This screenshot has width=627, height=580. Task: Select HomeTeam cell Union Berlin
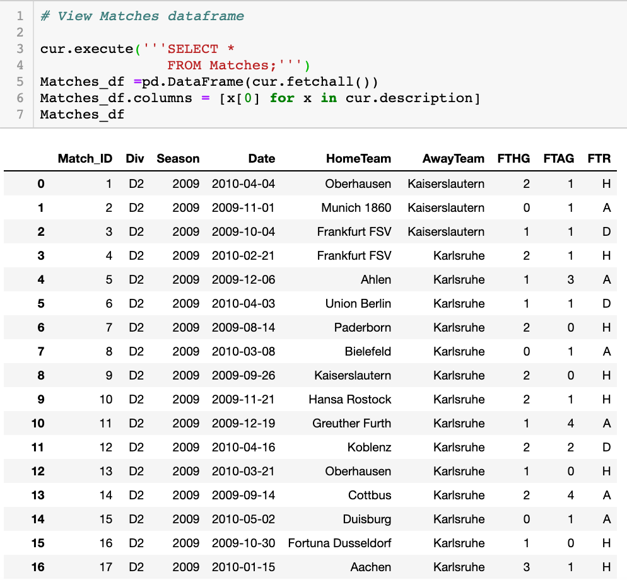pyautogui.click(x=358, y=304)
